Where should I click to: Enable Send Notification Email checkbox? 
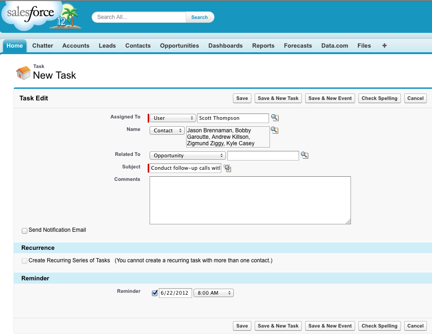click(25, 230)
